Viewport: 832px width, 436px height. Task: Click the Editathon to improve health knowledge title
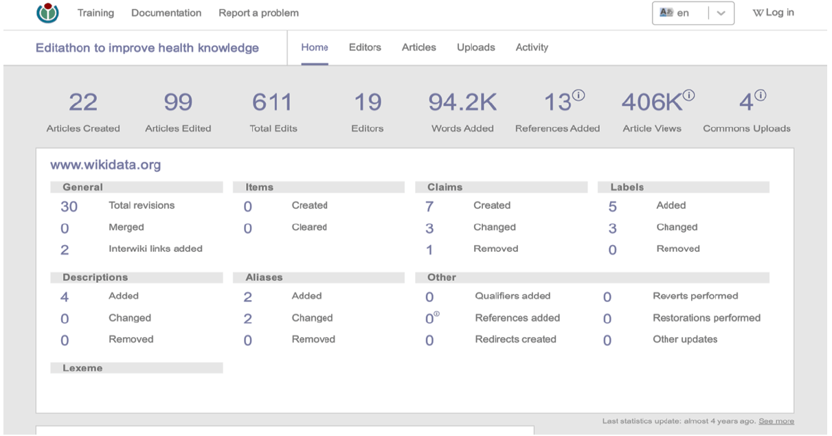coord(147,48)
